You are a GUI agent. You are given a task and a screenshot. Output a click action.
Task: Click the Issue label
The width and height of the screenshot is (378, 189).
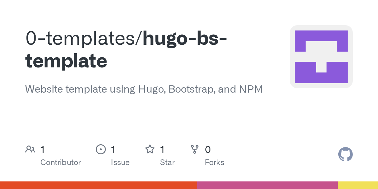(120, 163)
